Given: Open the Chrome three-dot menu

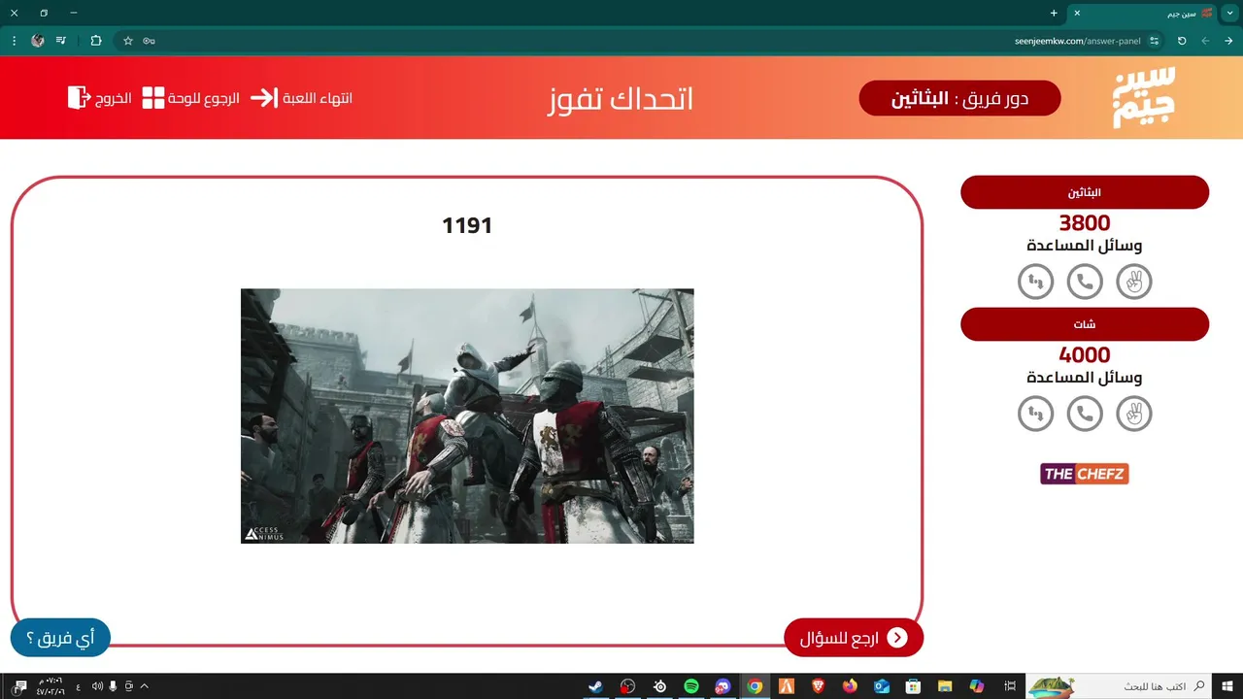Looking at the screenshot, I should [x=14, y=41].
